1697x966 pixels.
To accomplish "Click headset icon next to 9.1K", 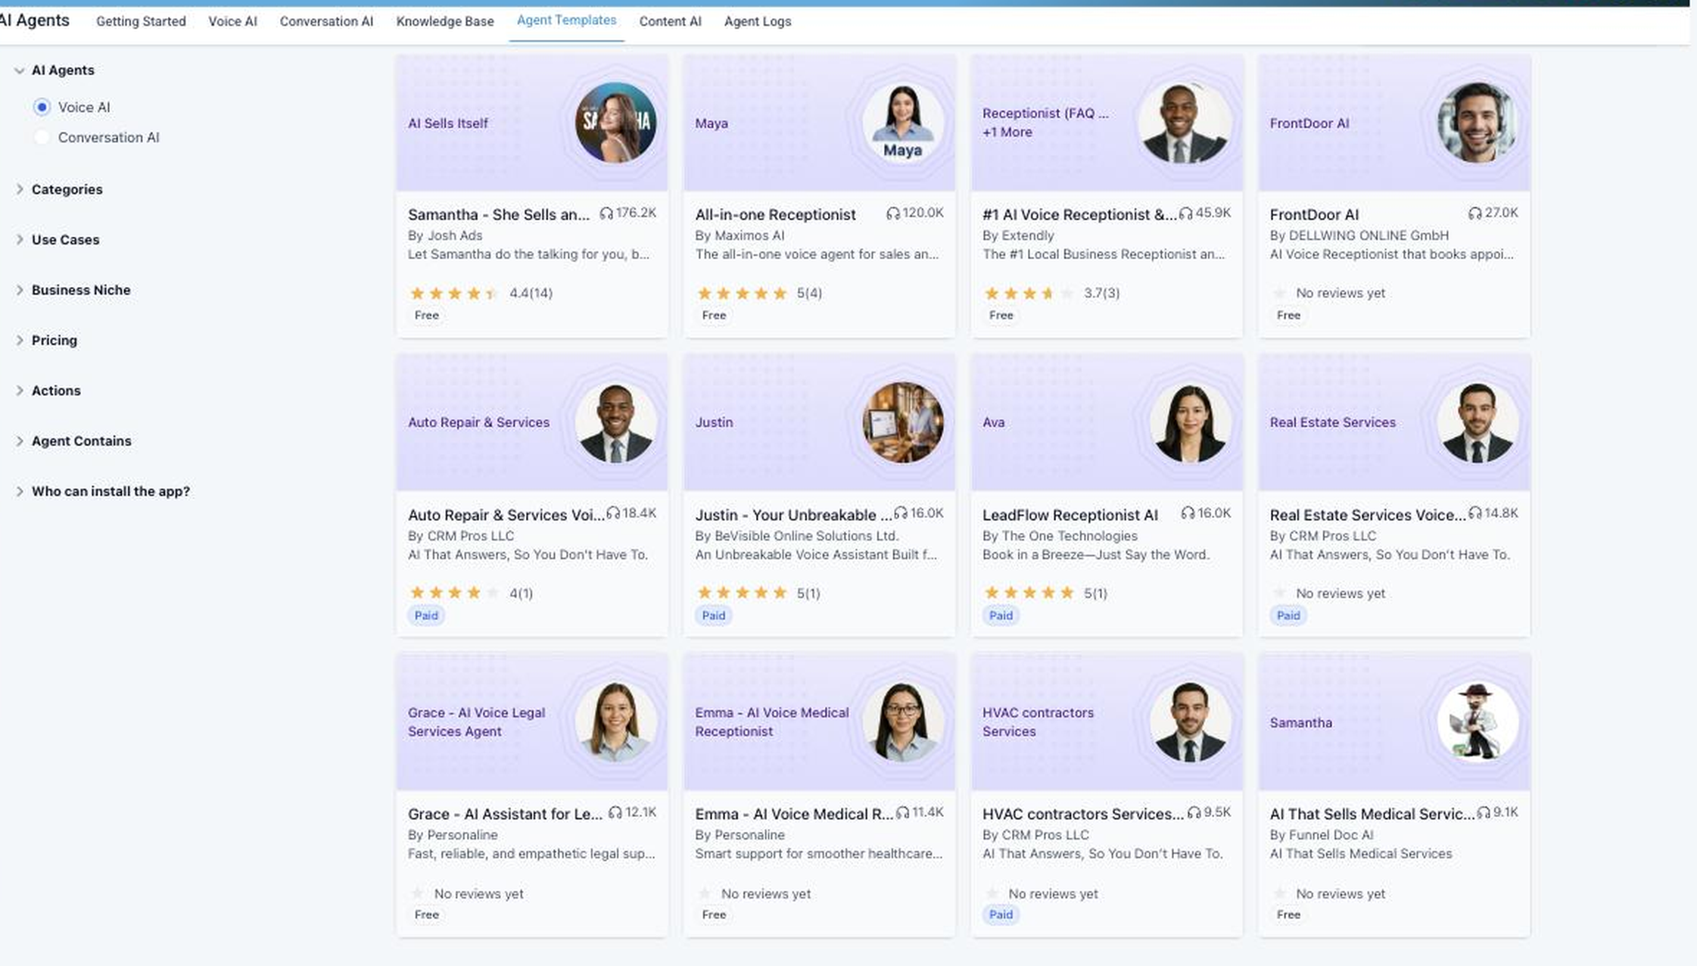I will tap(1484, 812).
